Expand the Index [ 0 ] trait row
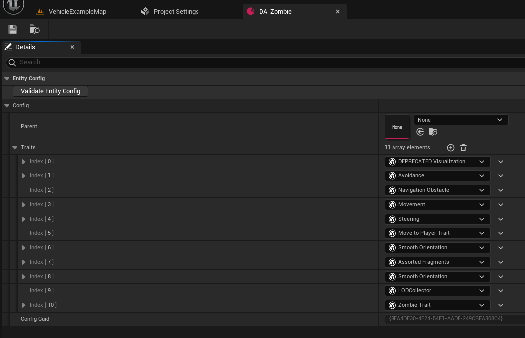 (x=24, y=162)
